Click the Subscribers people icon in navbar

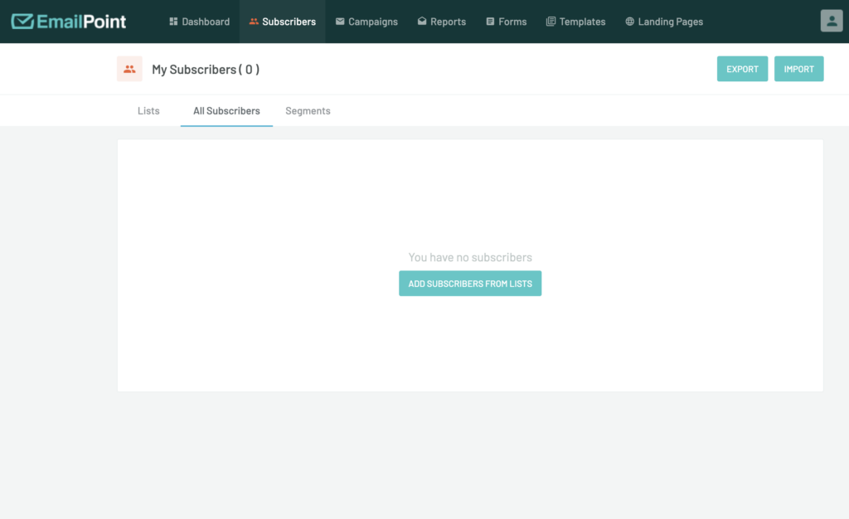tap(254, 22)
